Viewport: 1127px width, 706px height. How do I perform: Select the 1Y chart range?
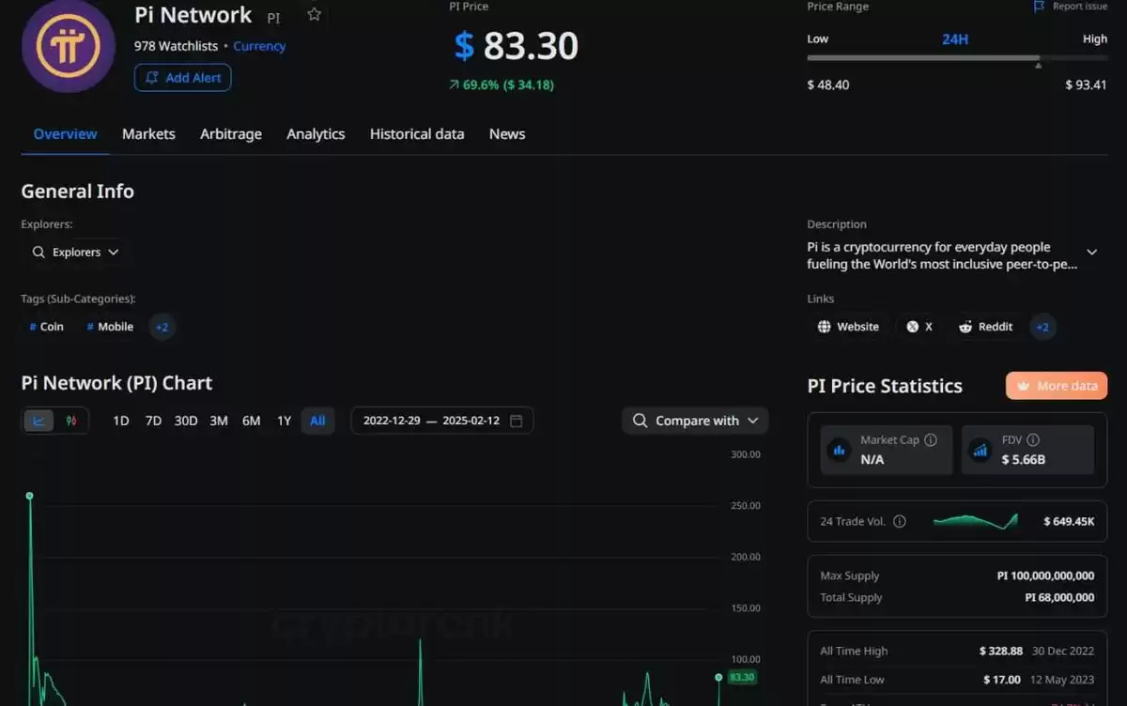[x=284, y=421]
